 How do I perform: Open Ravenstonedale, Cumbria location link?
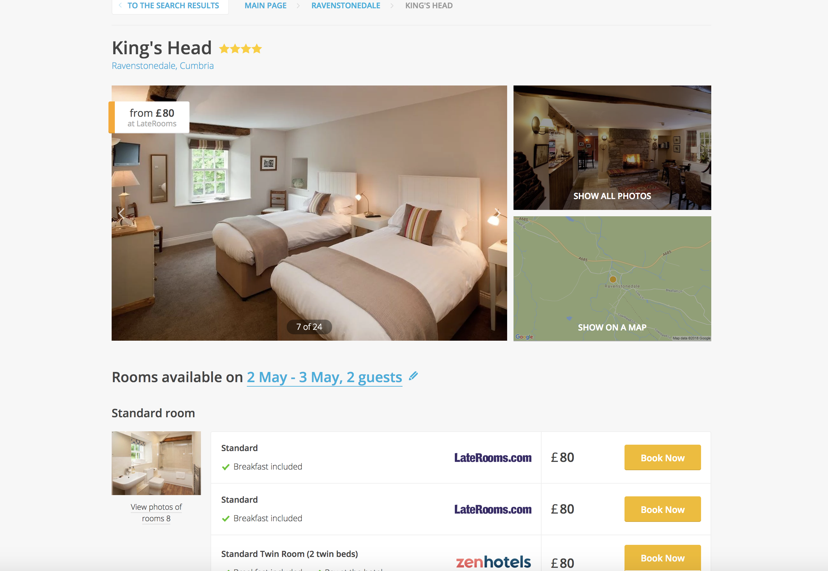(x=163, y=66)
